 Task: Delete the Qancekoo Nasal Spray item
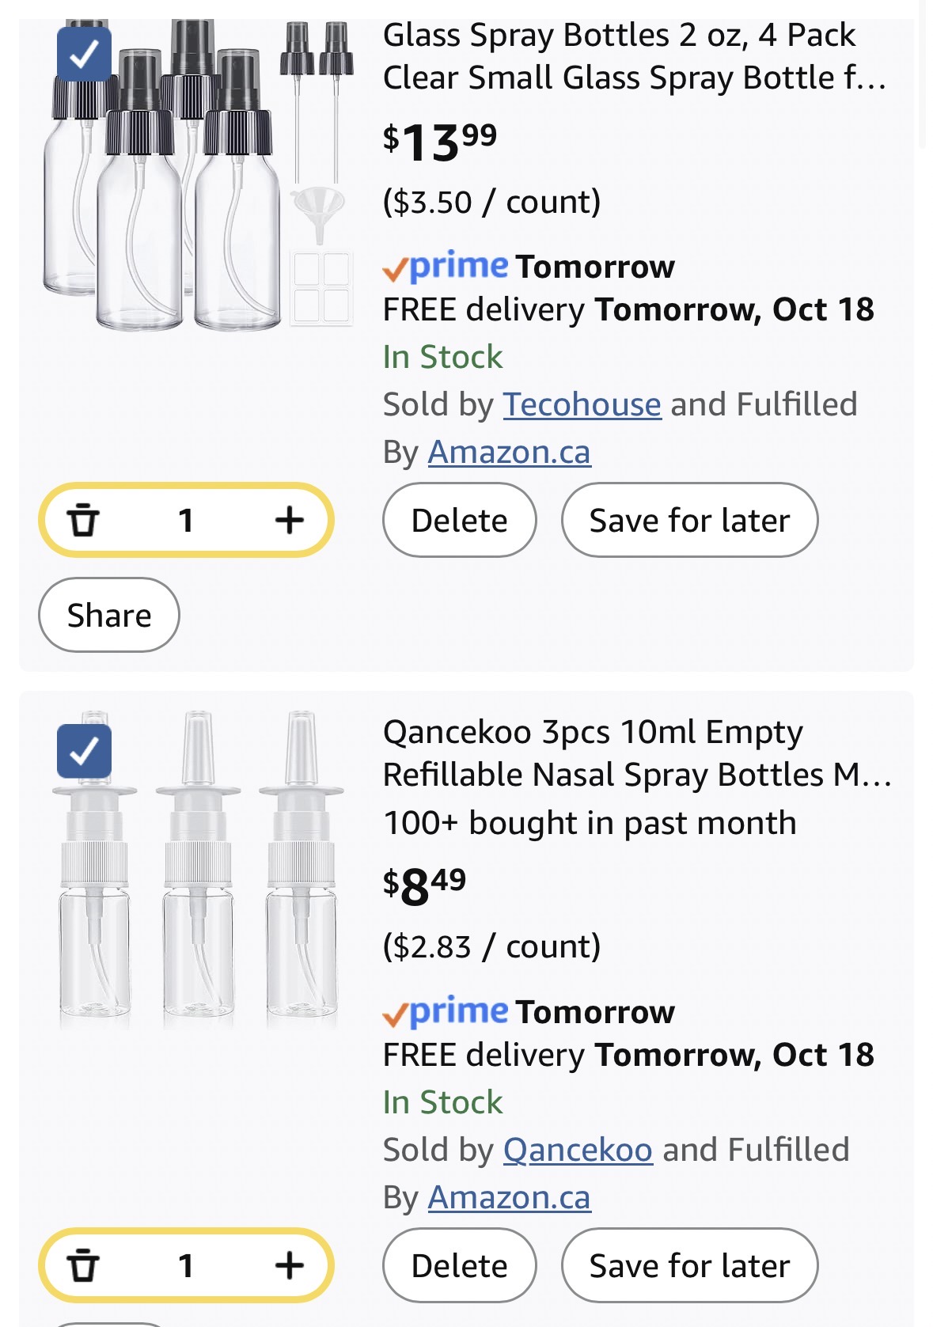(459, 1265)
